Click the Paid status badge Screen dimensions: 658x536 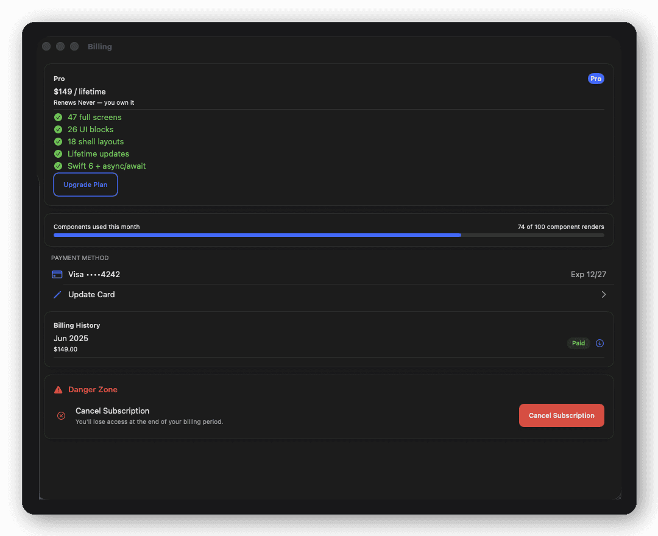tap(578, 343)
